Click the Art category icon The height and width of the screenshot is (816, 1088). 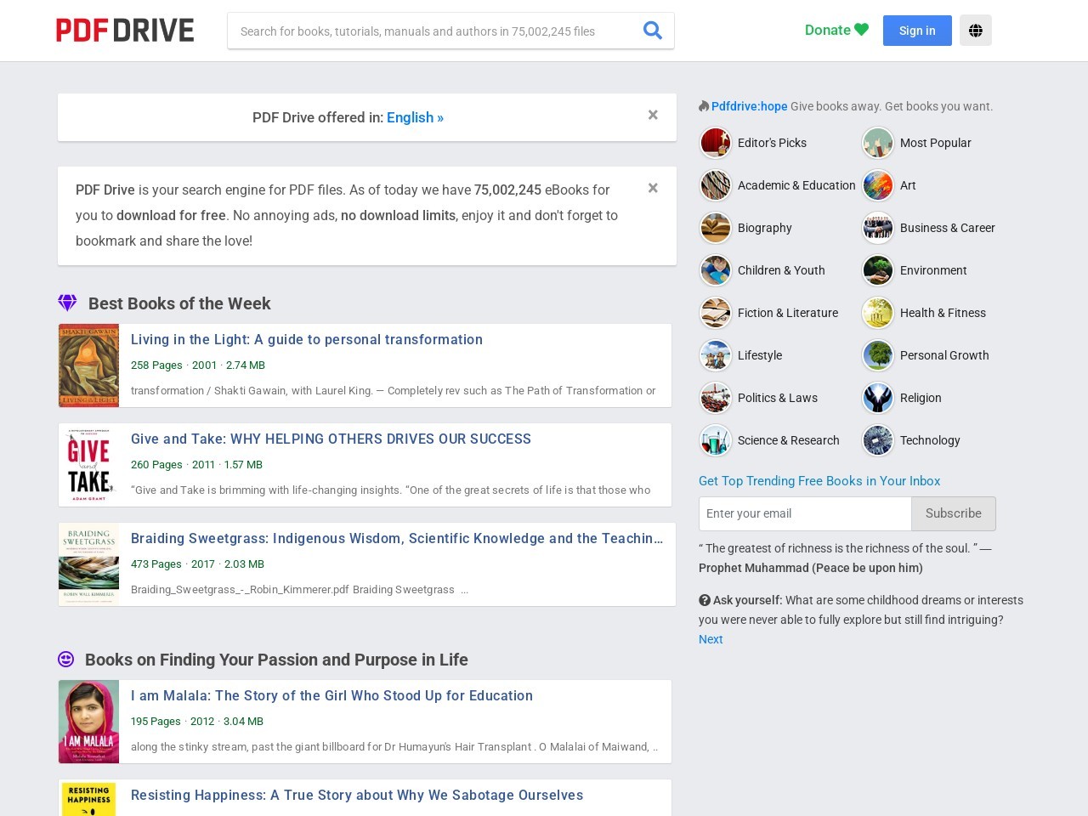point(878,185)
